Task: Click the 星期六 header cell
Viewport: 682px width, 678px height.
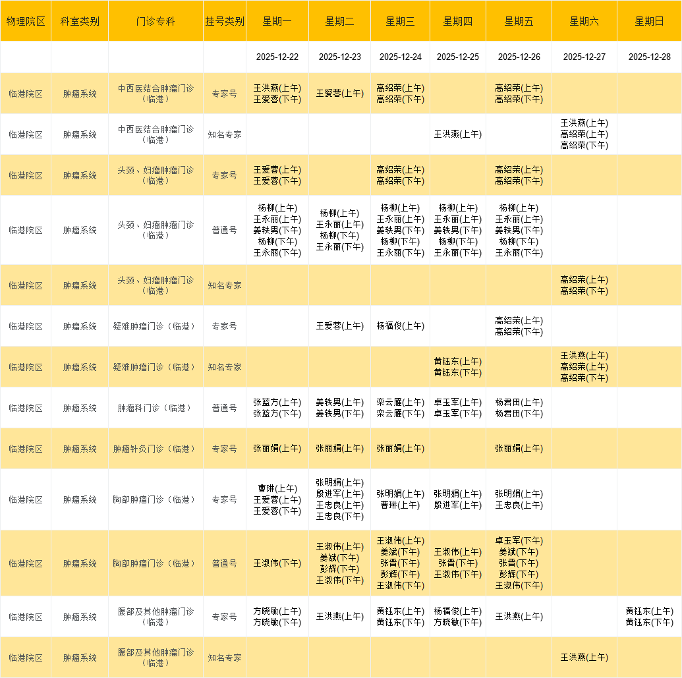Action: [584, 21]
